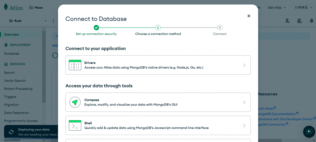The width and height of the screenshot is (316, 142).
Task: Open the chat support widget icon
Action: (x=309, y=131)
